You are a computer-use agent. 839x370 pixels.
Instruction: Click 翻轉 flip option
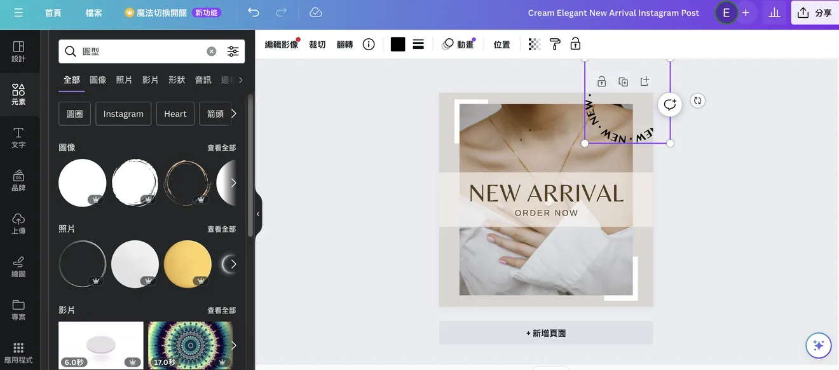coord(344,44)
